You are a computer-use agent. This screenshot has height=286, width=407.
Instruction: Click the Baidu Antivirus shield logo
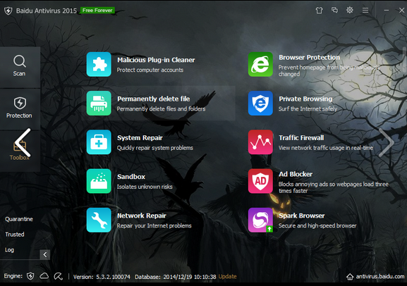(x=8, y=11)
